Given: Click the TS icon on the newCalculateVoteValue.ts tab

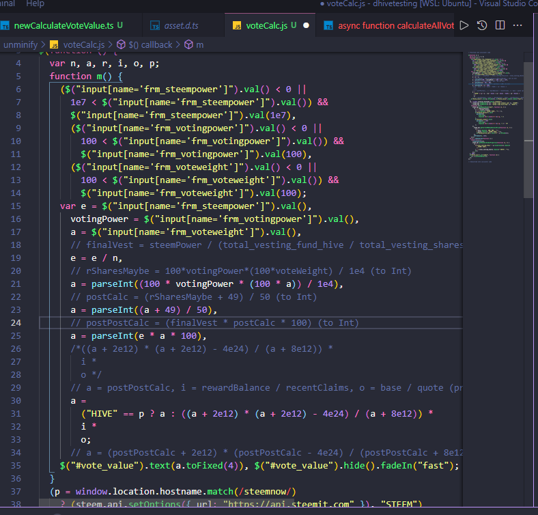Looking at the screenshot, I should (5, 26).
